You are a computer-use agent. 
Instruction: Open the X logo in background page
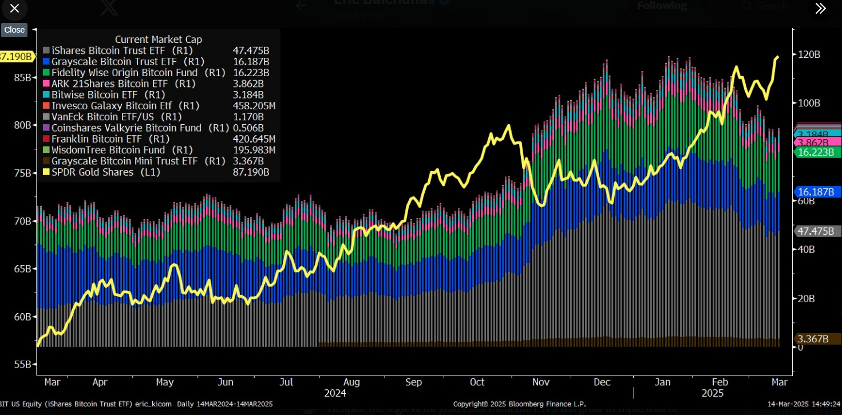pos(109,8)
